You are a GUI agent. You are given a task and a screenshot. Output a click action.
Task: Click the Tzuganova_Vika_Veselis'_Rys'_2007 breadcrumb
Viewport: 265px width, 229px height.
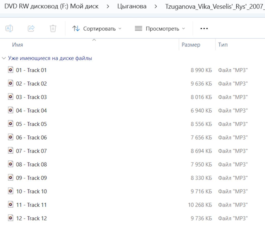click(x=215, y=6)
